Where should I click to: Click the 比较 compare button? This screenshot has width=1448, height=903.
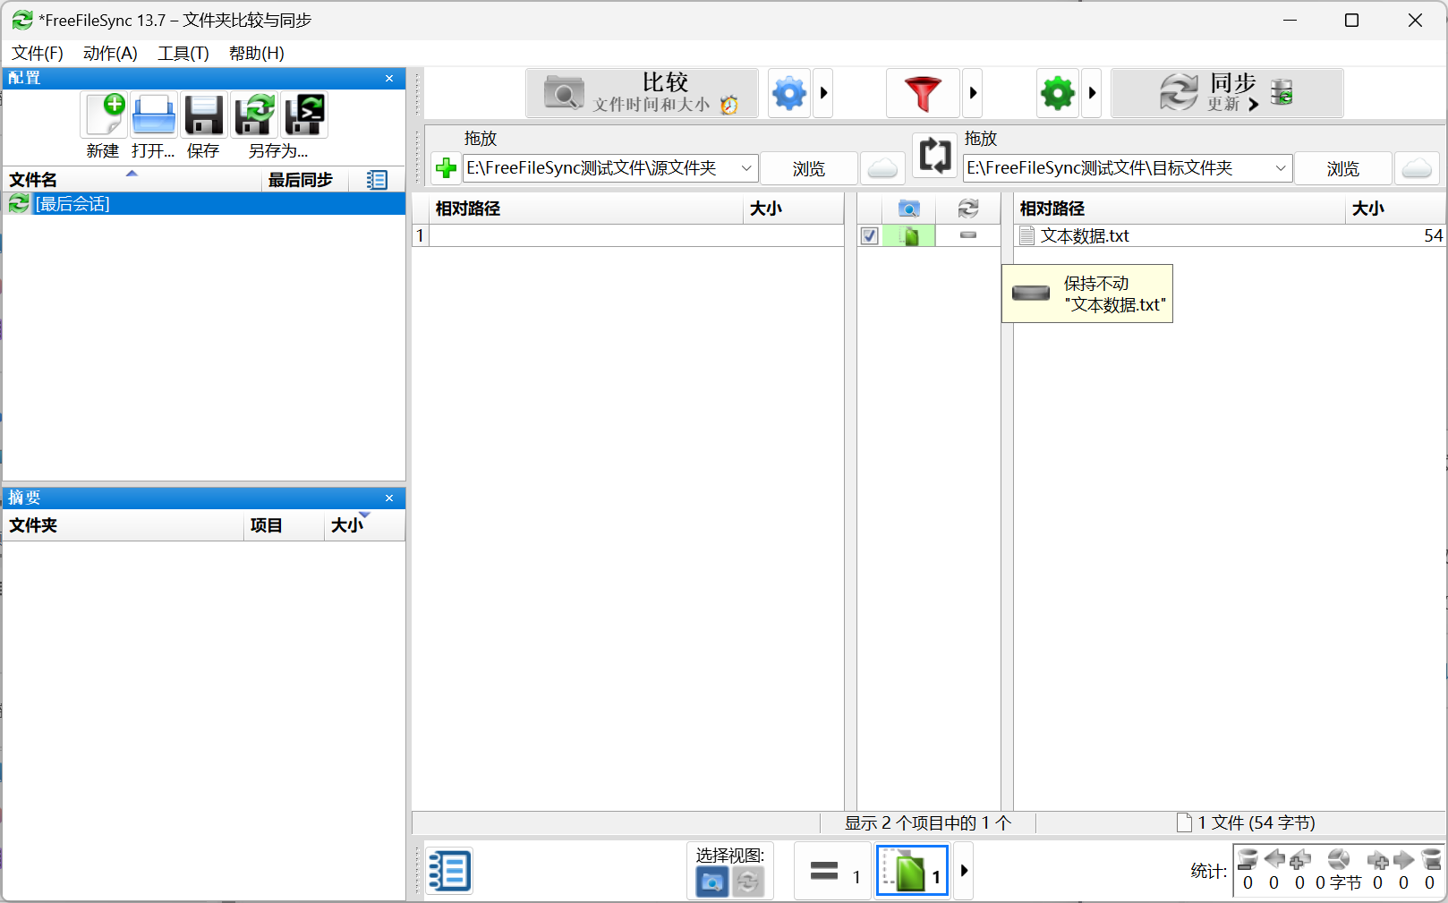(x=642, y=93)
